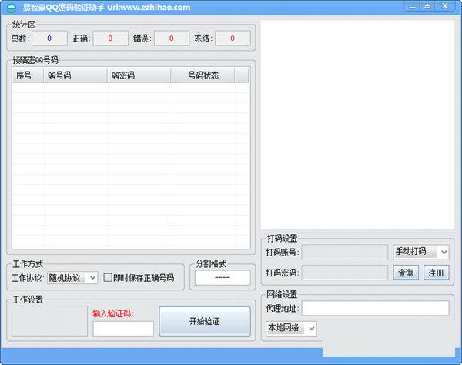The width and height of the screenshot is (462, 365).
Task: Click the 注册 register button
Action: click(x=436, y=273)
